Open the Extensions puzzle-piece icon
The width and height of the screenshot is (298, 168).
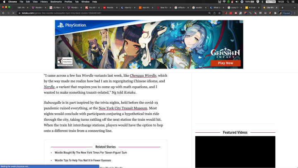[x=275, y=13]
